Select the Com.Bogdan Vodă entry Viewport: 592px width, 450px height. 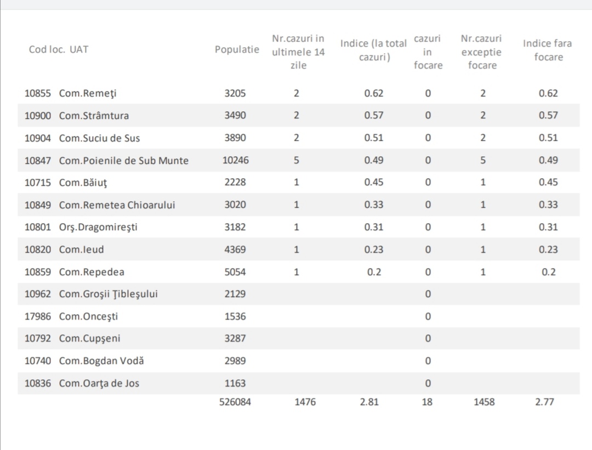101,361
